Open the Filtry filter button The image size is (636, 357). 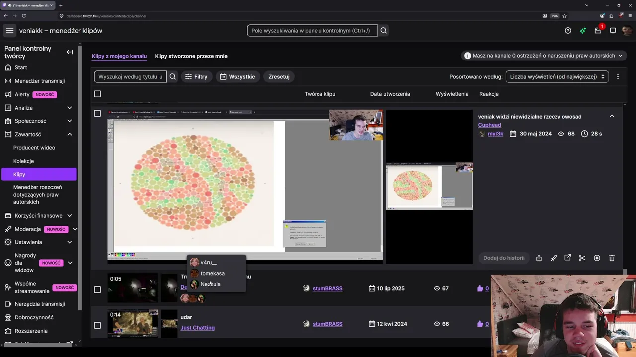pos(196,77)
